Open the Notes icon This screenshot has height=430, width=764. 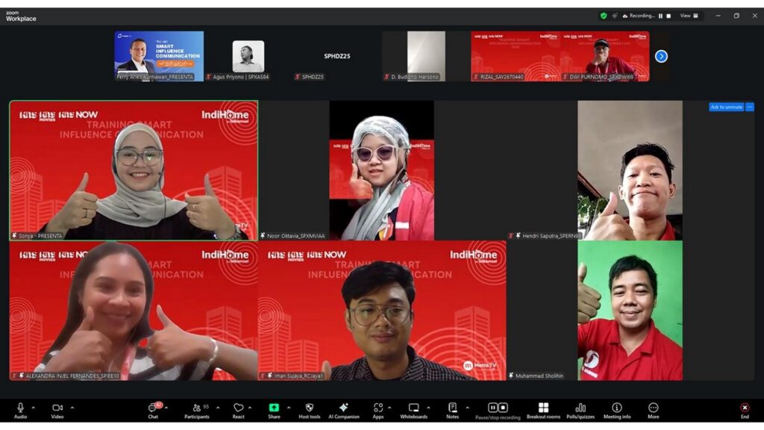[453, 411]
